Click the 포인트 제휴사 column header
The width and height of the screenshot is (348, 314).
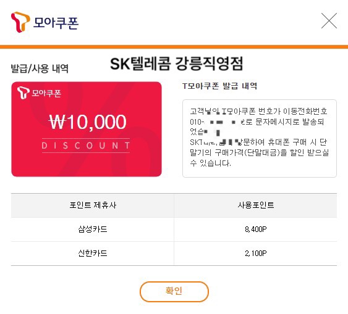click(93, 205)
